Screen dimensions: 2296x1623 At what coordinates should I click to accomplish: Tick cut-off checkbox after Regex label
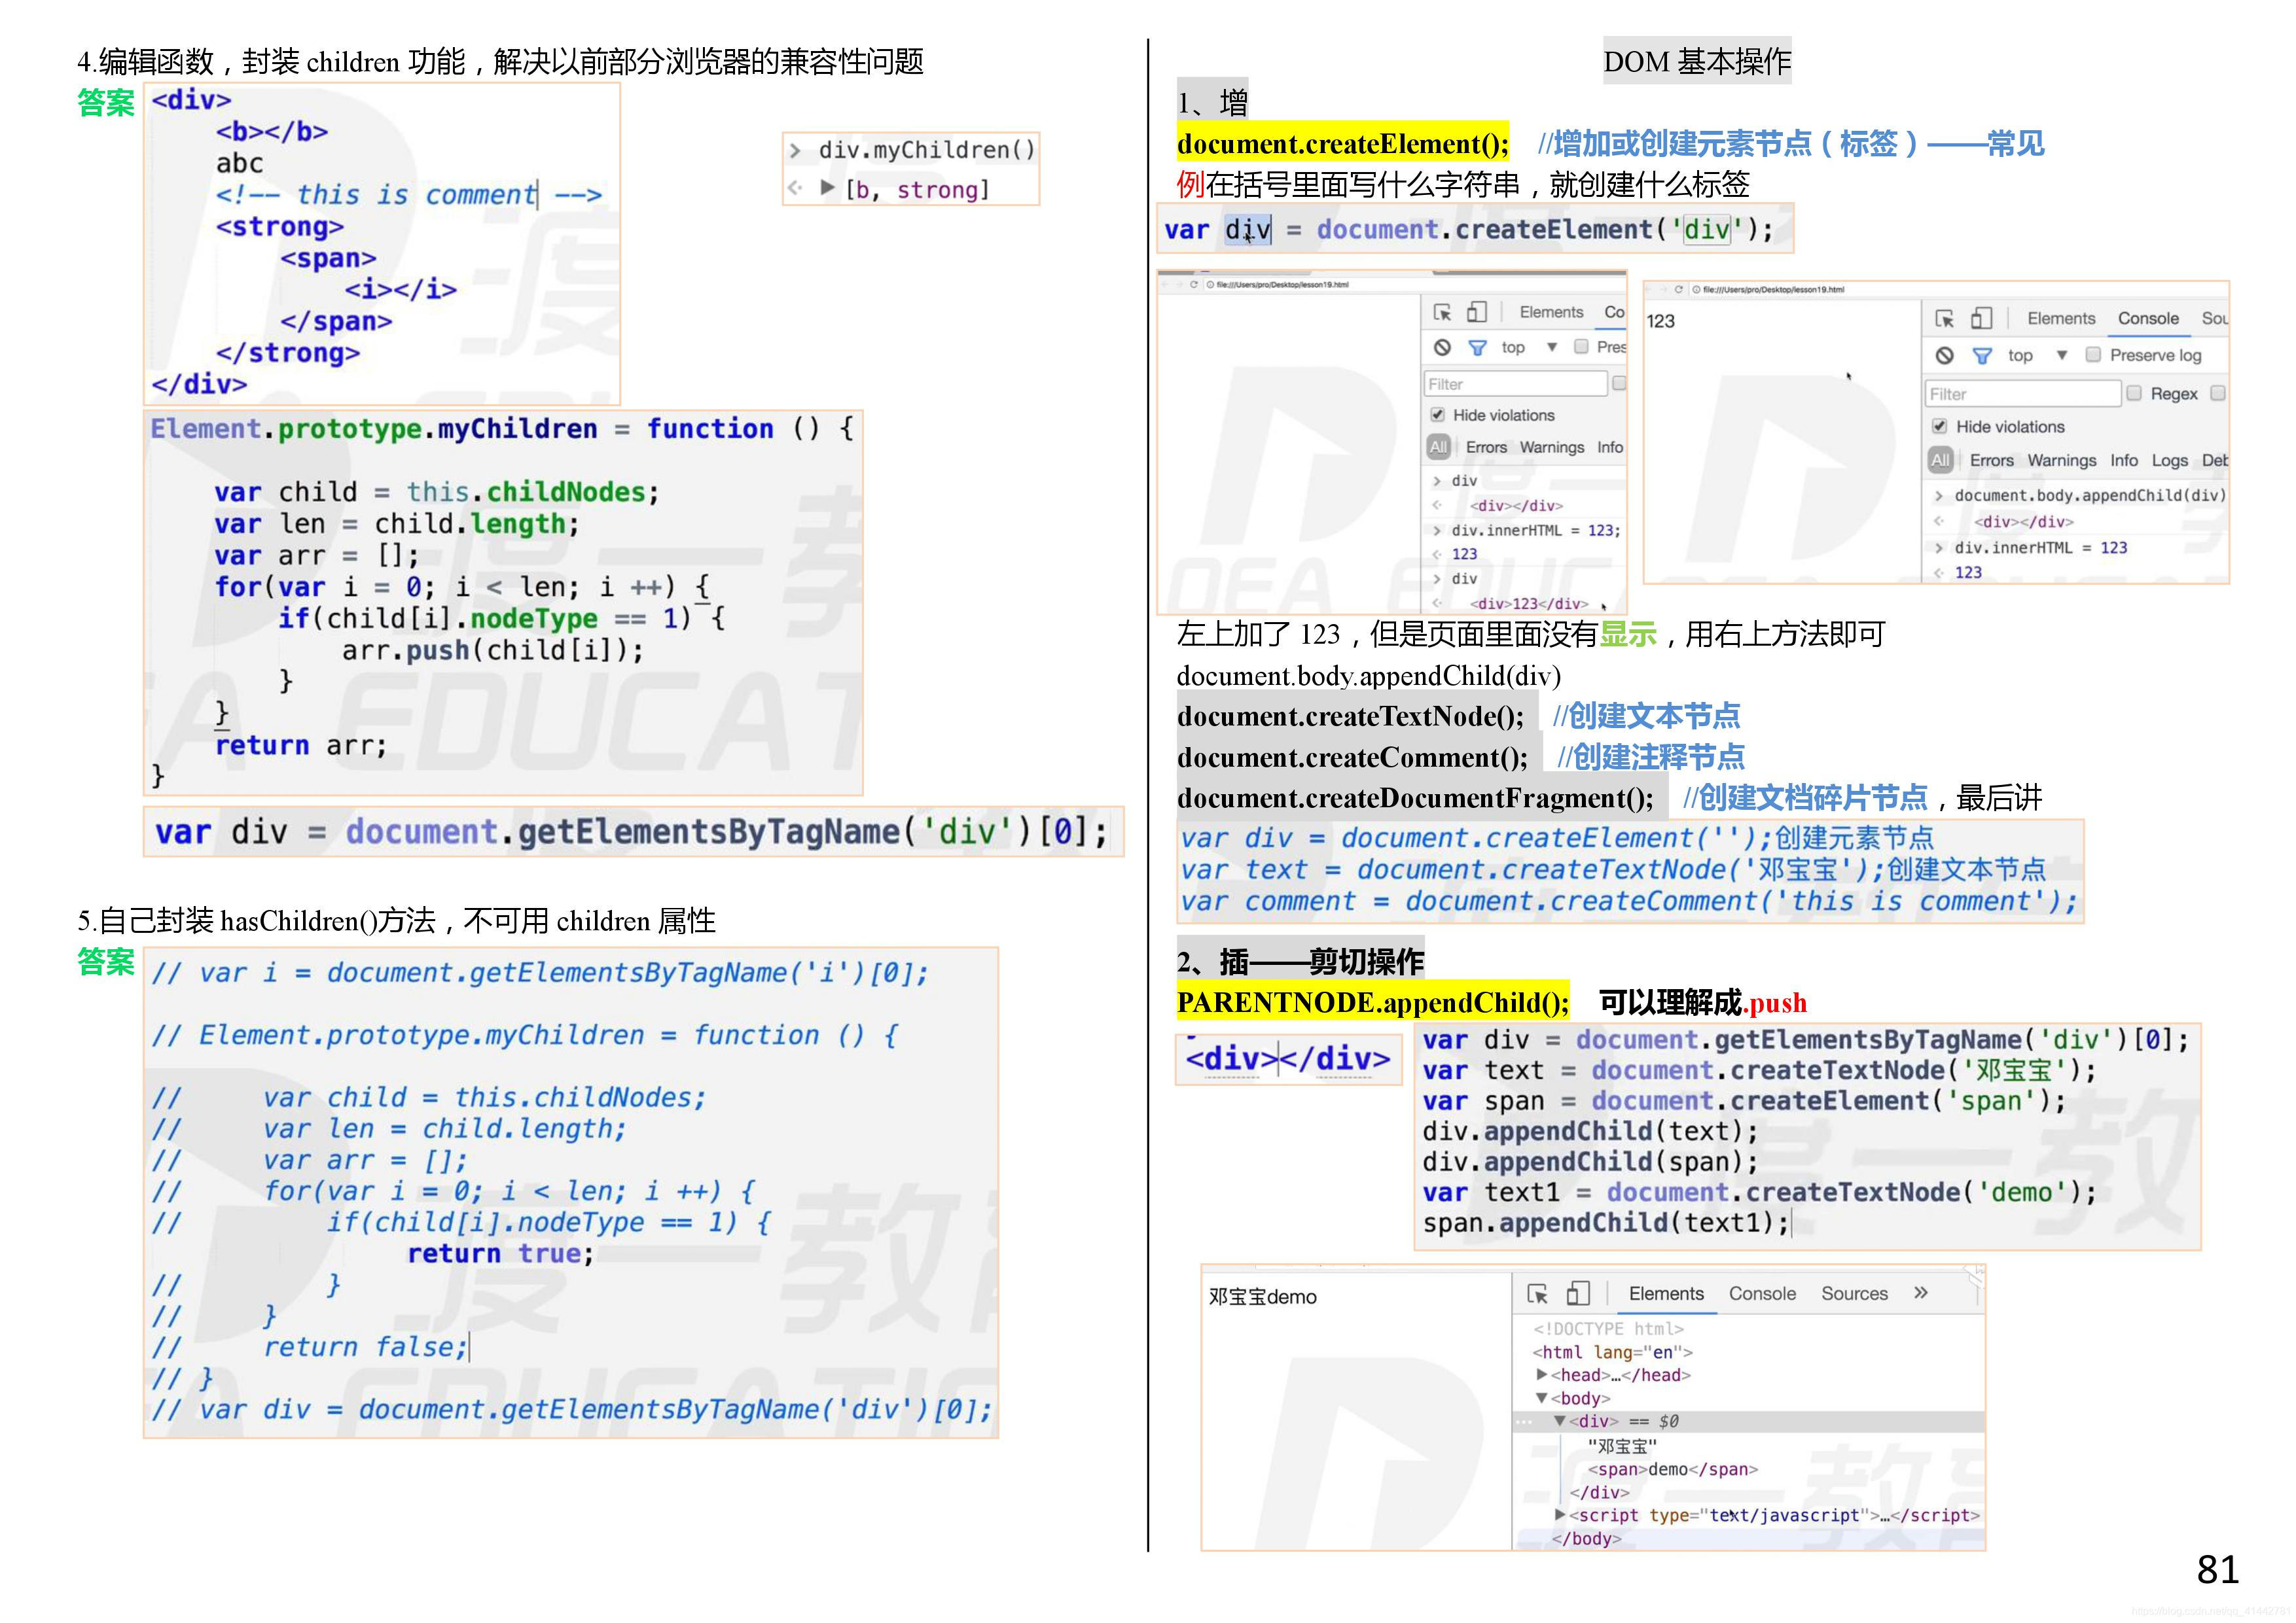2217,393
